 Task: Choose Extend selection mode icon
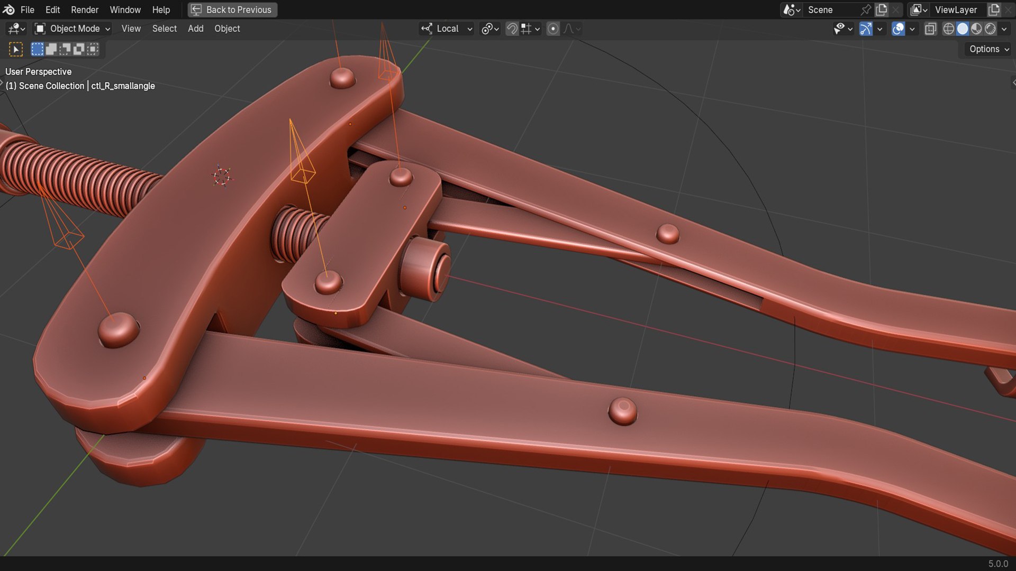[51, 49]
